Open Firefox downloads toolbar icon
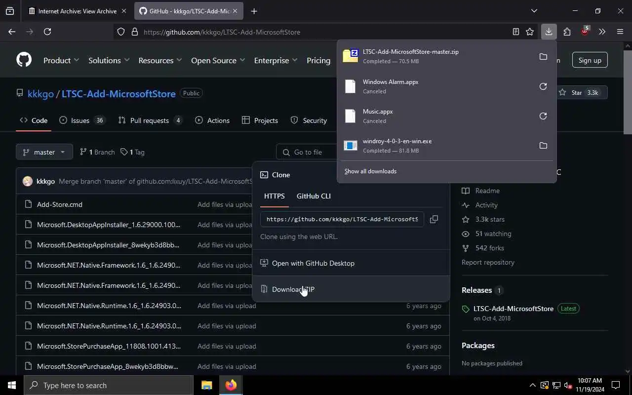Viewport: 632px width, 395px height. [x=549, y=32]
